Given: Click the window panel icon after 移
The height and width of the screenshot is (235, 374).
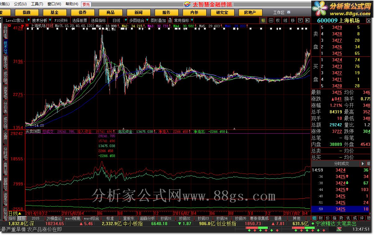Looking at the screenshot, I should [300, 20].
